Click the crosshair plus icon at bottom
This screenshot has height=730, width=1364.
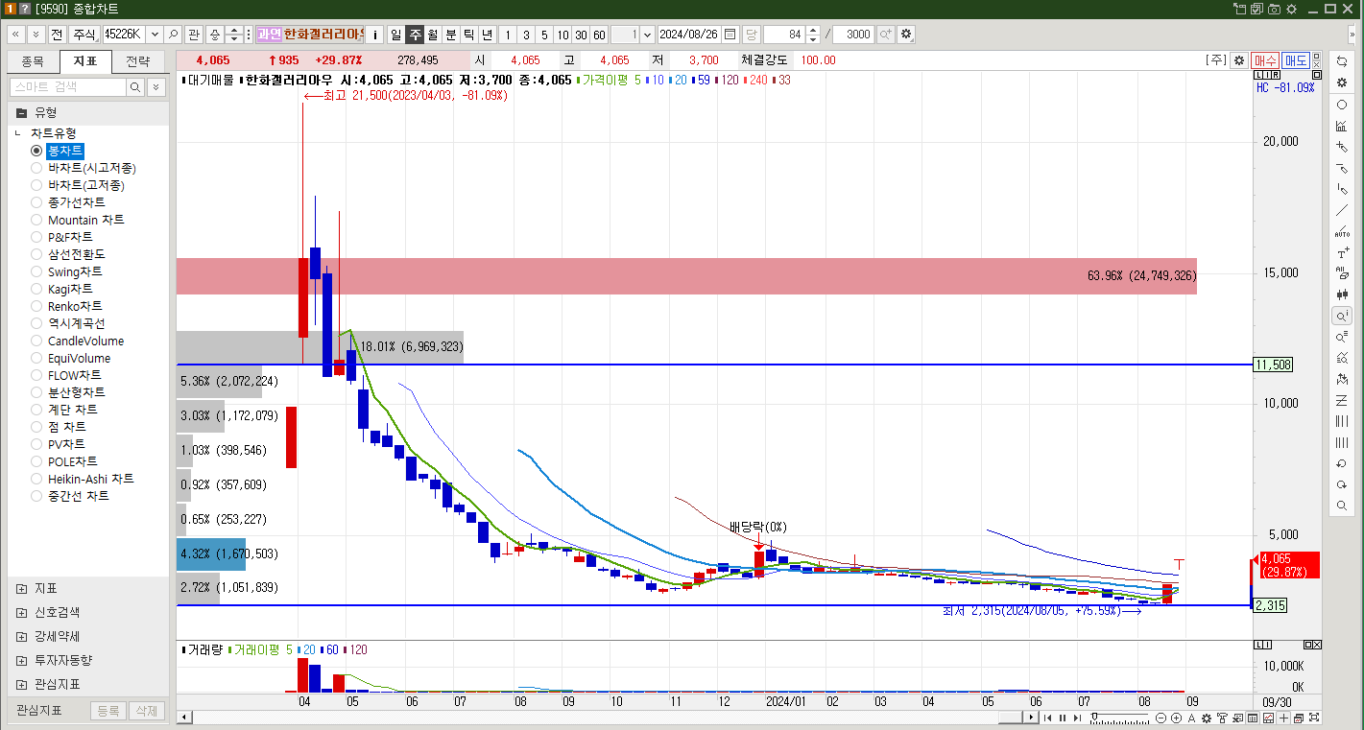pos(1283,718)
